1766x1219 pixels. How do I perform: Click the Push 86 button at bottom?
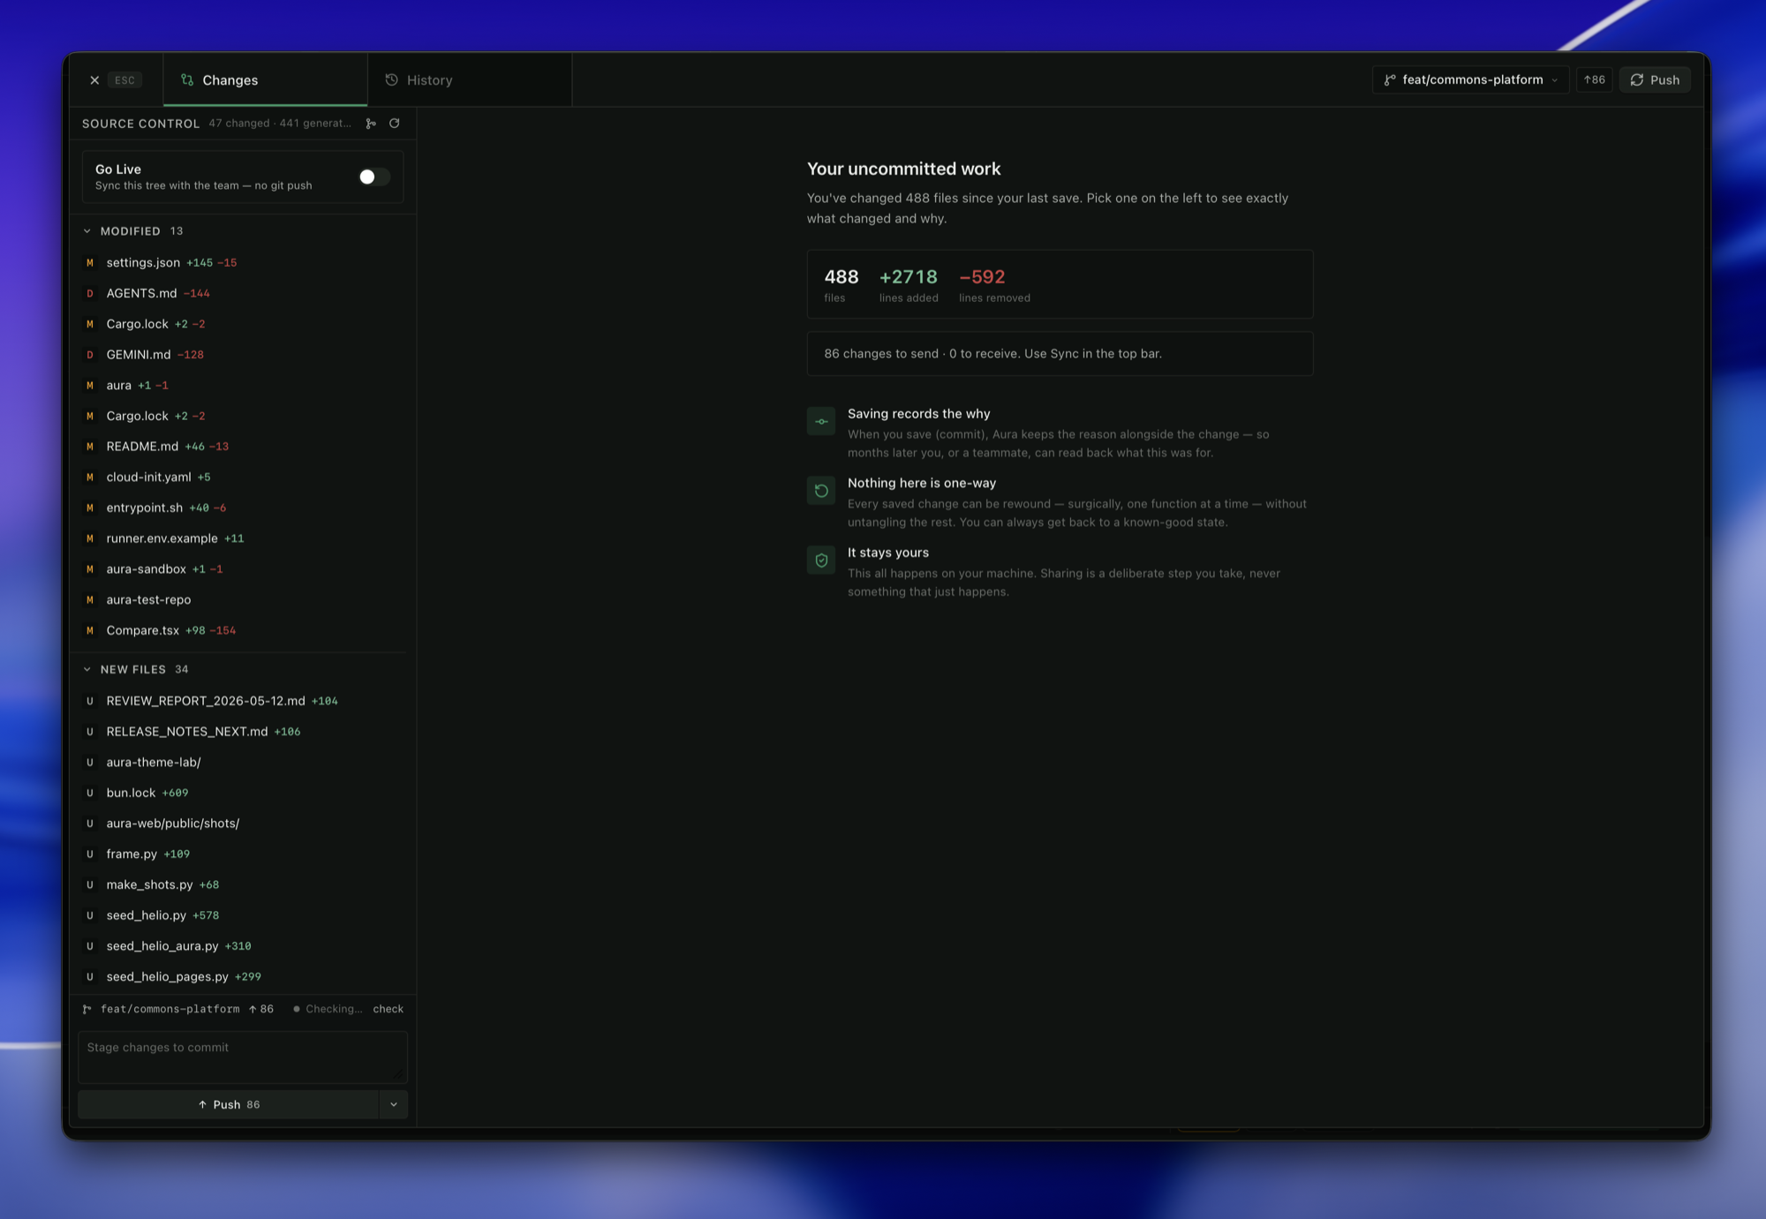click(x=229, y=1105)
